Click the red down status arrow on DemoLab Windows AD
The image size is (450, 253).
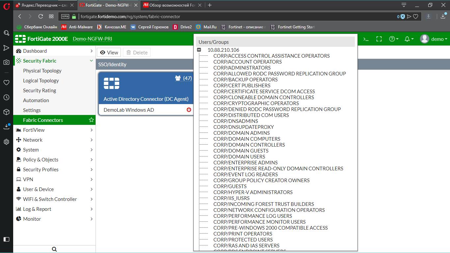point(189,110)
